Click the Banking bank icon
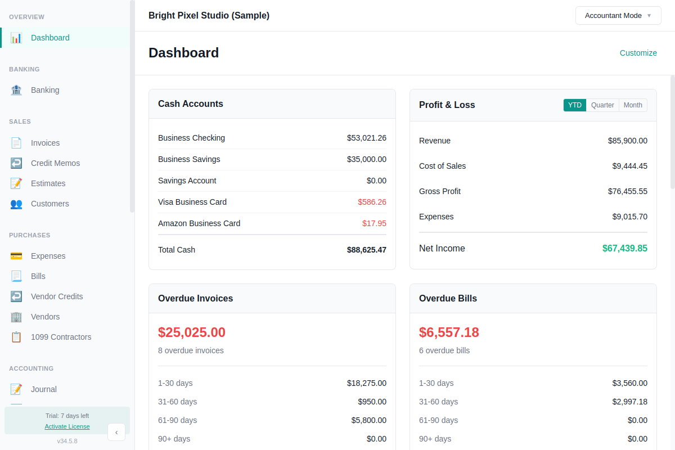Screen dimensions: 675x450 click(16, 89)
